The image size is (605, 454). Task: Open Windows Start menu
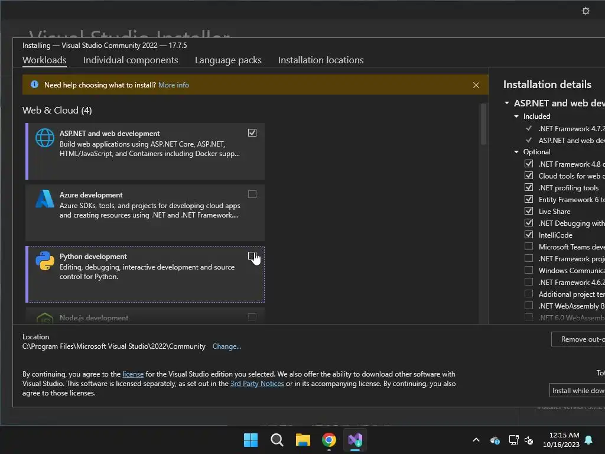point(251,440)
